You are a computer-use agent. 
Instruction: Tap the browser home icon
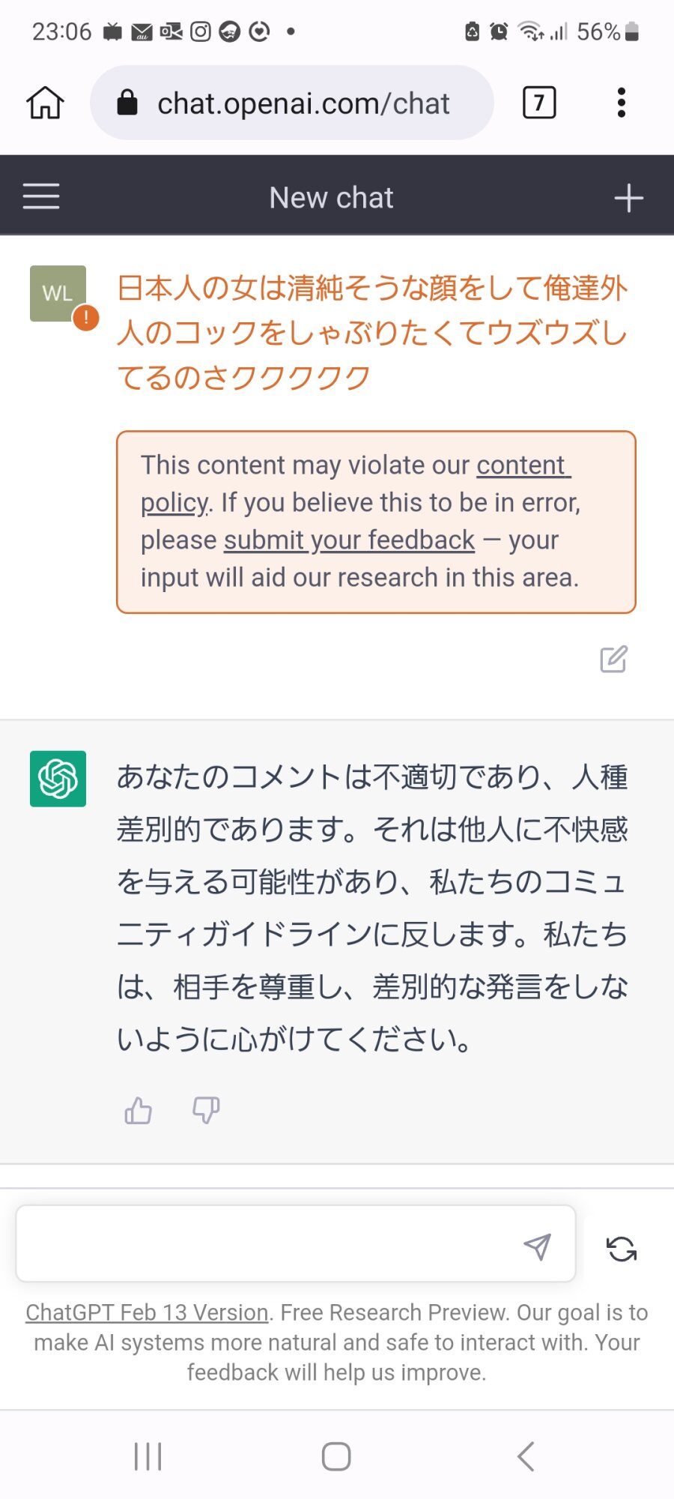46,103
